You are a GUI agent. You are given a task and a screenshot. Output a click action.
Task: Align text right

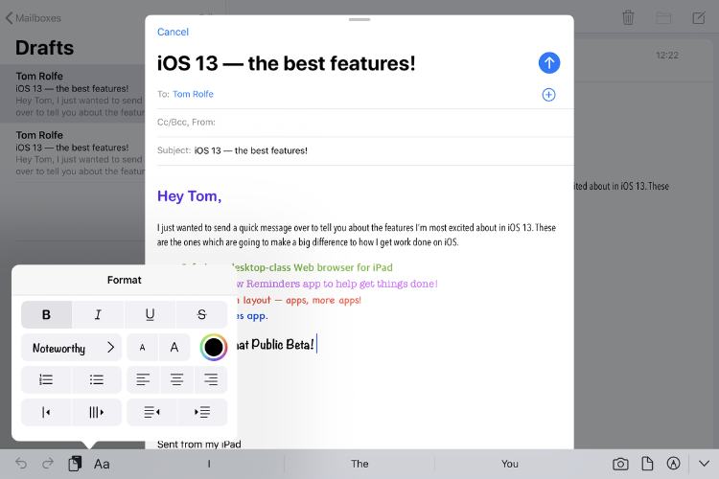(x=211, y=379)
